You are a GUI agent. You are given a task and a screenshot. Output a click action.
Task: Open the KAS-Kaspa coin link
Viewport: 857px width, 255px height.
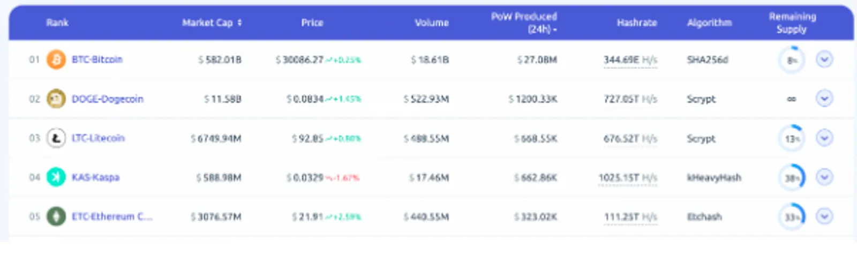tap(95, 177)
